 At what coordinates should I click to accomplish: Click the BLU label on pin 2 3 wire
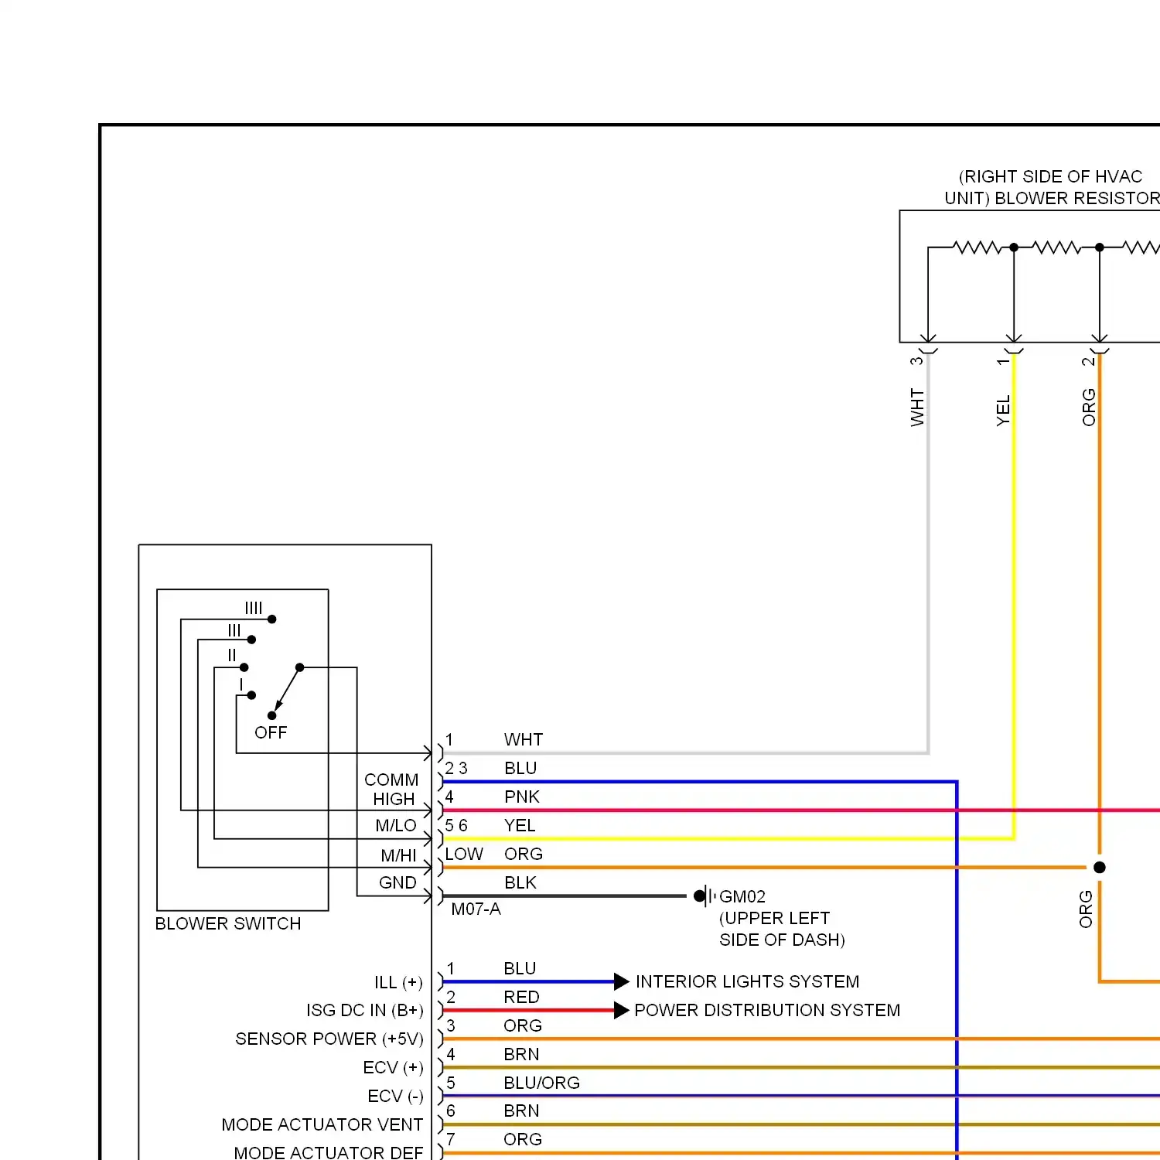click(520, 768)
